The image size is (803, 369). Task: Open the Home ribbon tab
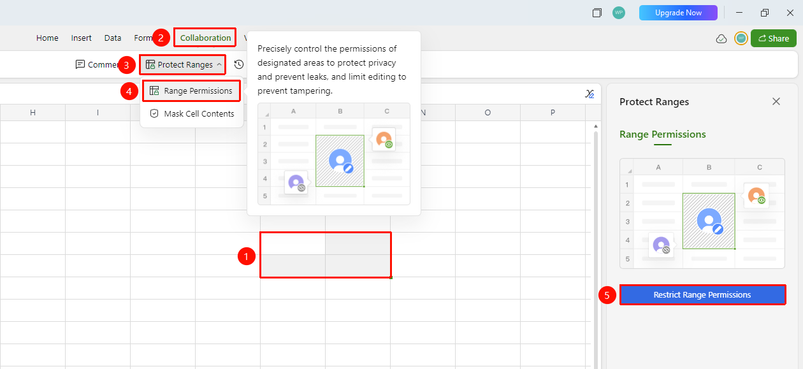click(47, 38)
